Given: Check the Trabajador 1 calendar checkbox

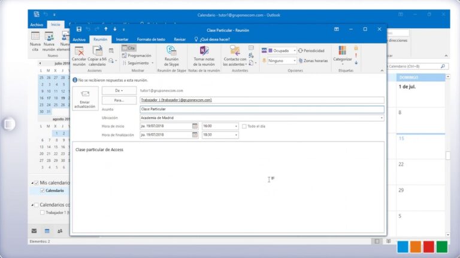Looking at the screenshot, I should pos(43,213).
